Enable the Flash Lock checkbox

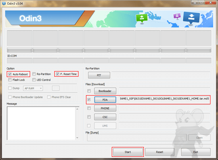point(10,80)
